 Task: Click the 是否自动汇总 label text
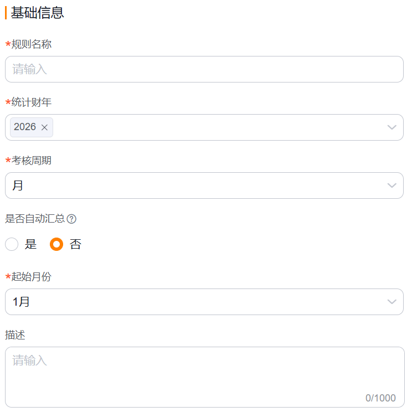coord(35,219)
